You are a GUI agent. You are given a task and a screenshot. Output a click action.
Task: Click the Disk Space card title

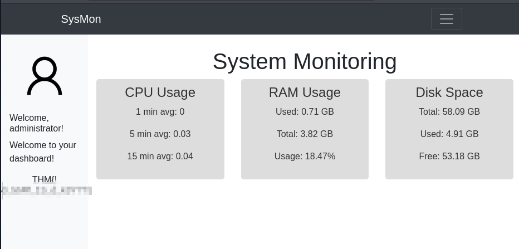(449, 92)
